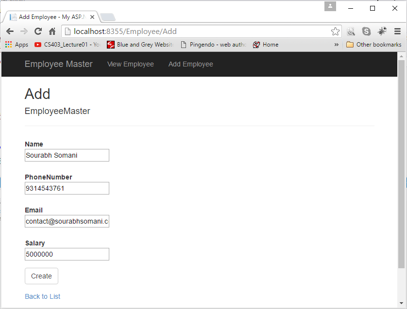Go back with the browser back arrow

pos(10,32)
